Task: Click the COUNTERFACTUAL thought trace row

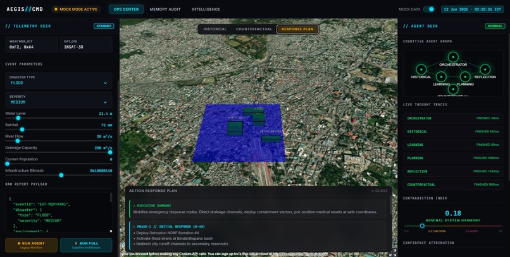Action: [x=453, y=184]
